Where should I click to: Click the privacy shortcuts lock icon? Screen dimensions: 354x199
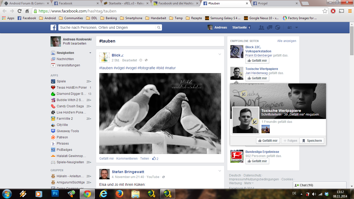coord(289,27)
